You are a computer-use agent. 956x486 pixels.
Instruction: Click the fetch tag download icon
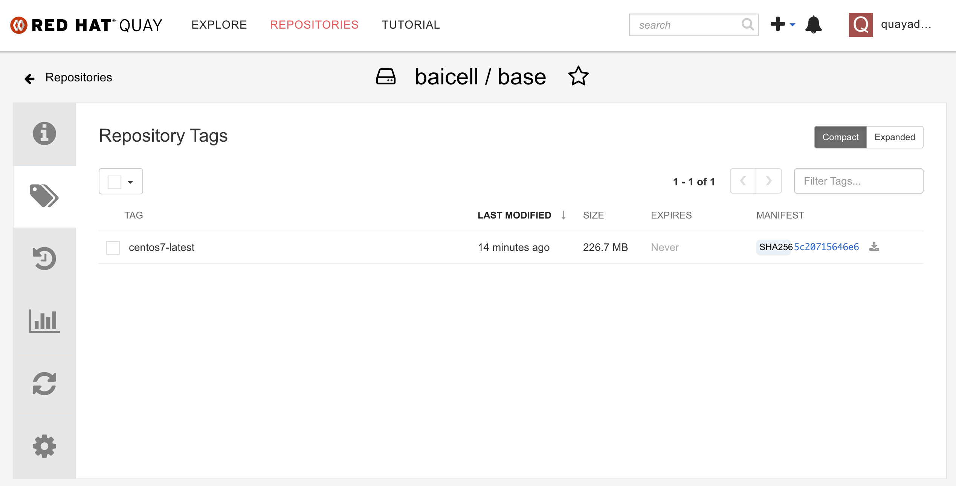click(x=874, y=247)
